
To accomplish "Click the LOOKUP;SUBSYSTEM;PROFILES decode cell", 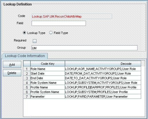I will pyautogui.click(x=103, y=92).
